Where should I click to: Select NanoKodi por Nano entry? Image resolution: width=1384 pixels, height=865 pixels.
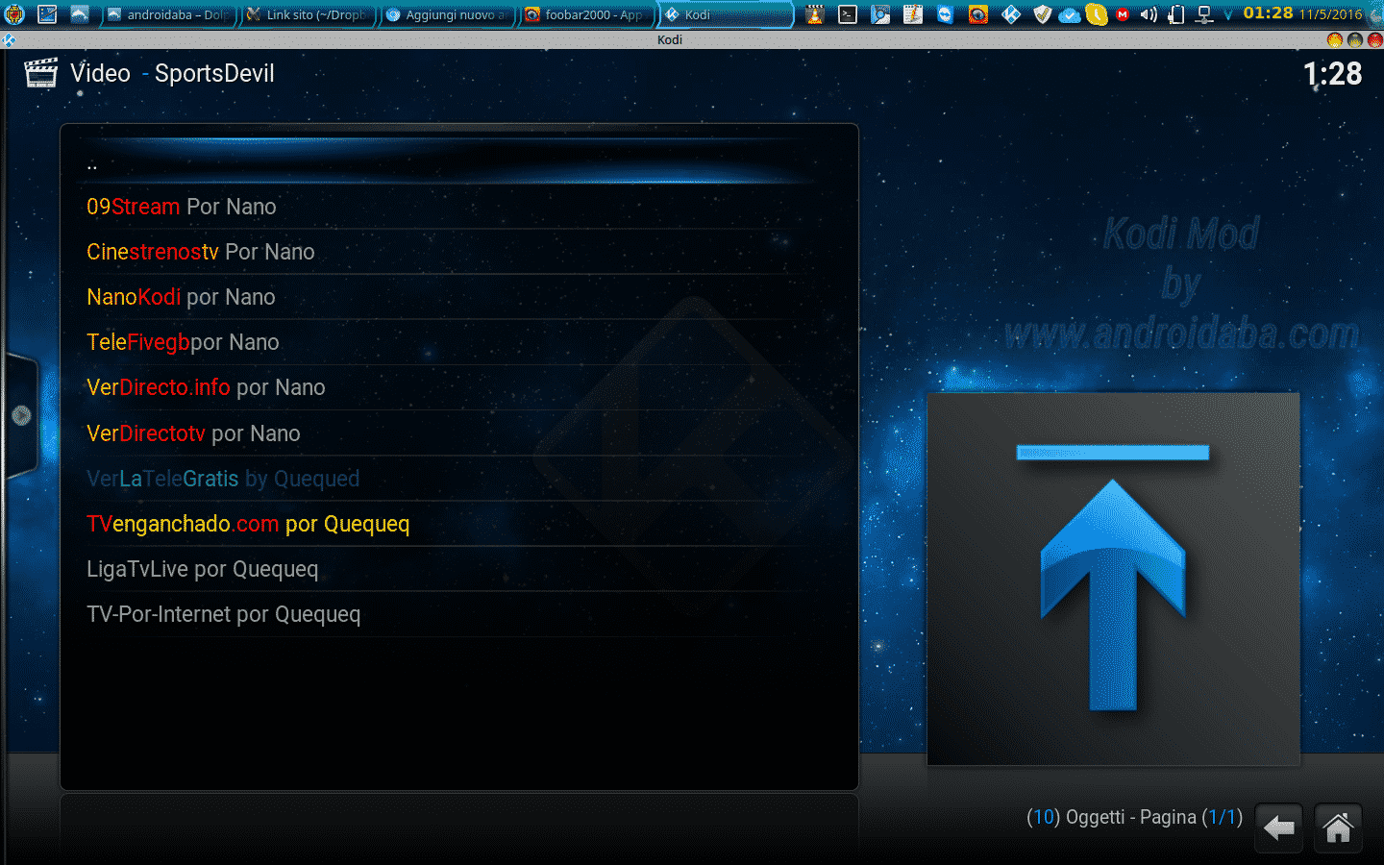458,297
